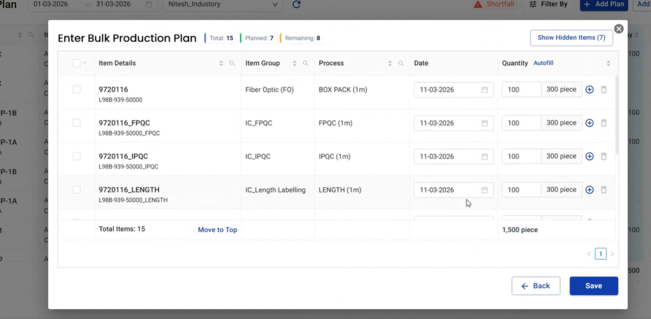
Task: Click the search icon in Item Group column
Action: (x=305, y=64)
